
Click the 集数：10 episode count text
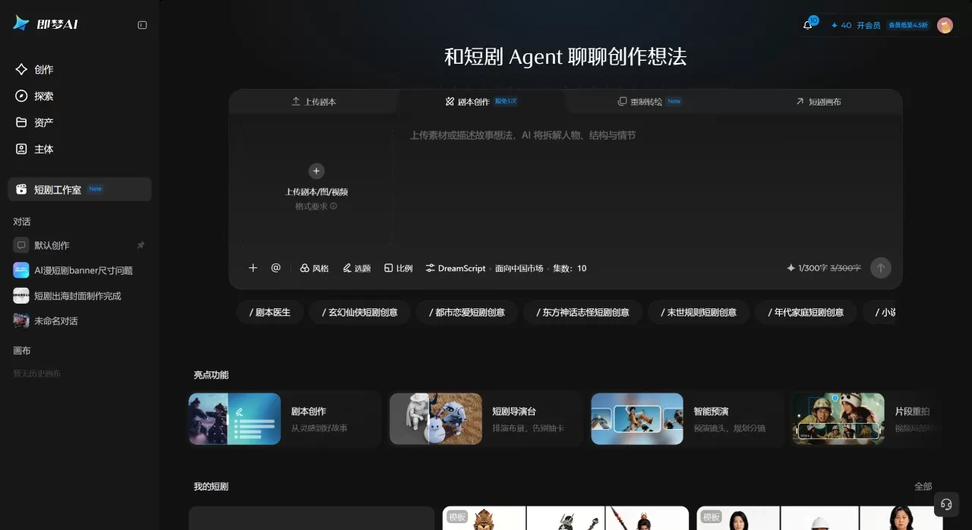pyautogui.click(x=570, y=268)
